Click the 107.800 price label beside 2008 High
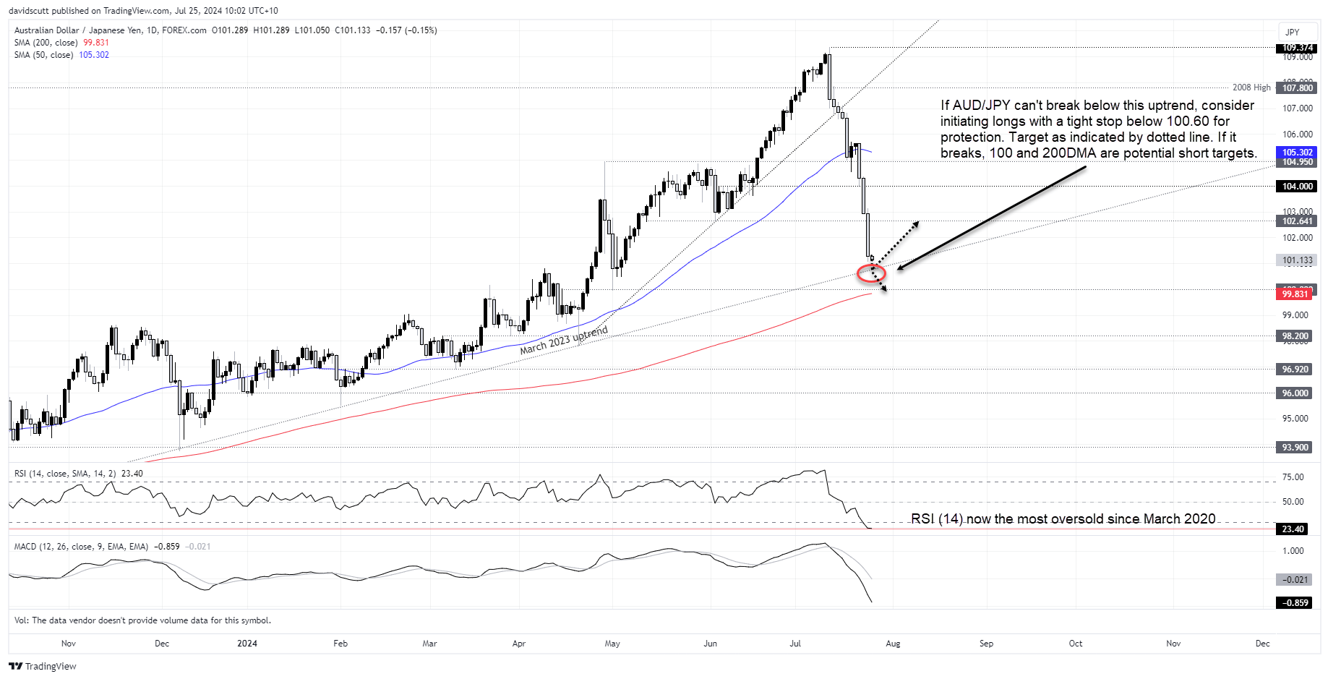Image resolution: width=1328 pixels, height=679 pixels. click(1297, 88)
